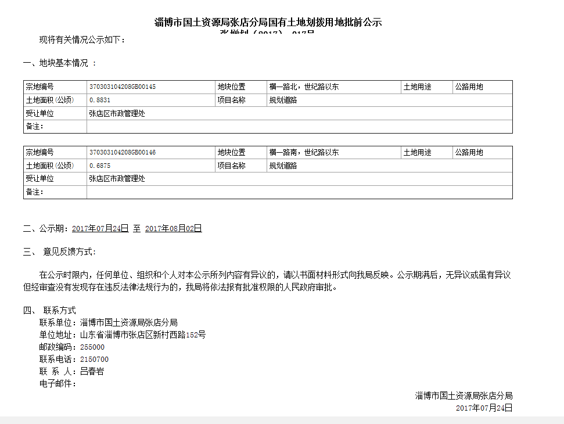Click land area value 0.6875
564x424 pixels.
point(100,166)
